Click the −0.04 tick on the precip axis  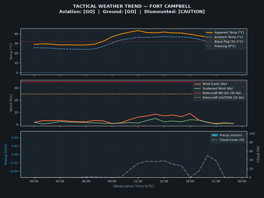pyautogui.click(x=14, y=171)
